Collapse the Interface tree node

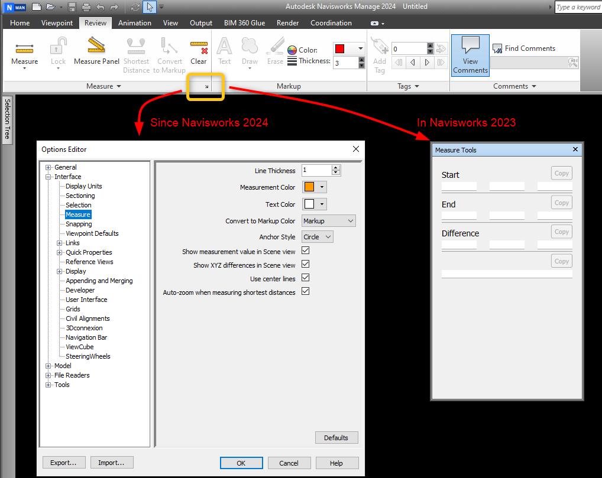(48, 177)
